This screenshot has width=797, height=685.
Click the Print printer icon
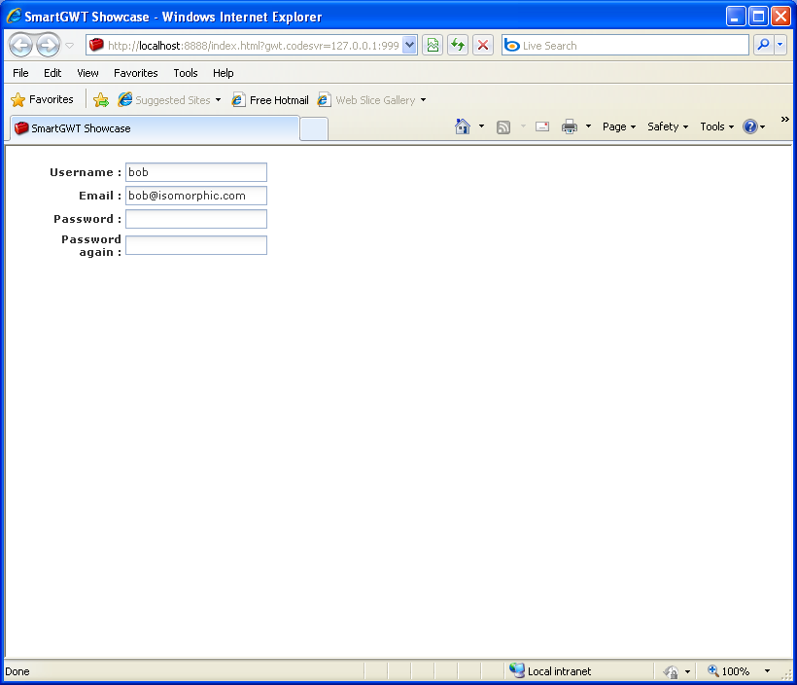(x=570, y=126)
